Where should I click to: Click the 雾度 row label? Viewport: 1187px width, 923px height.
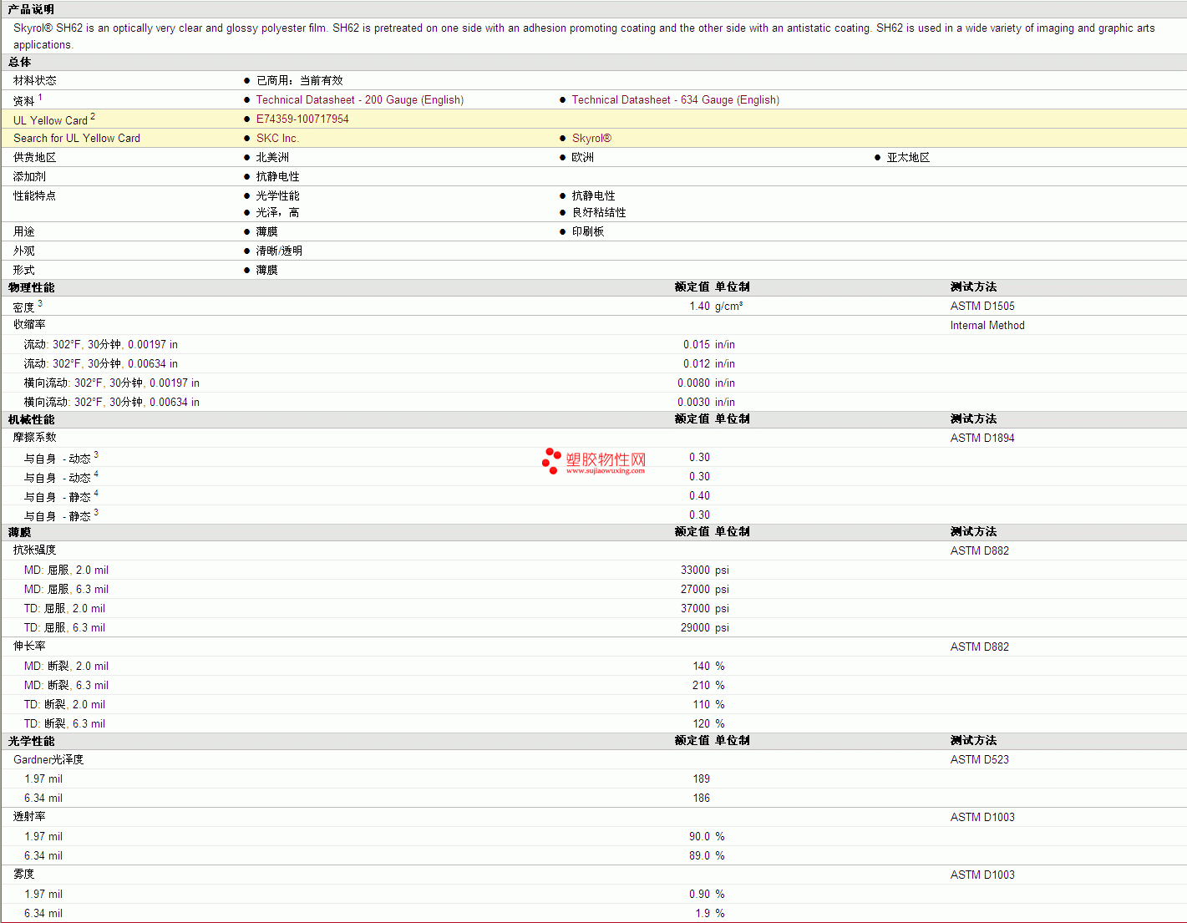[x=23, y=874]
